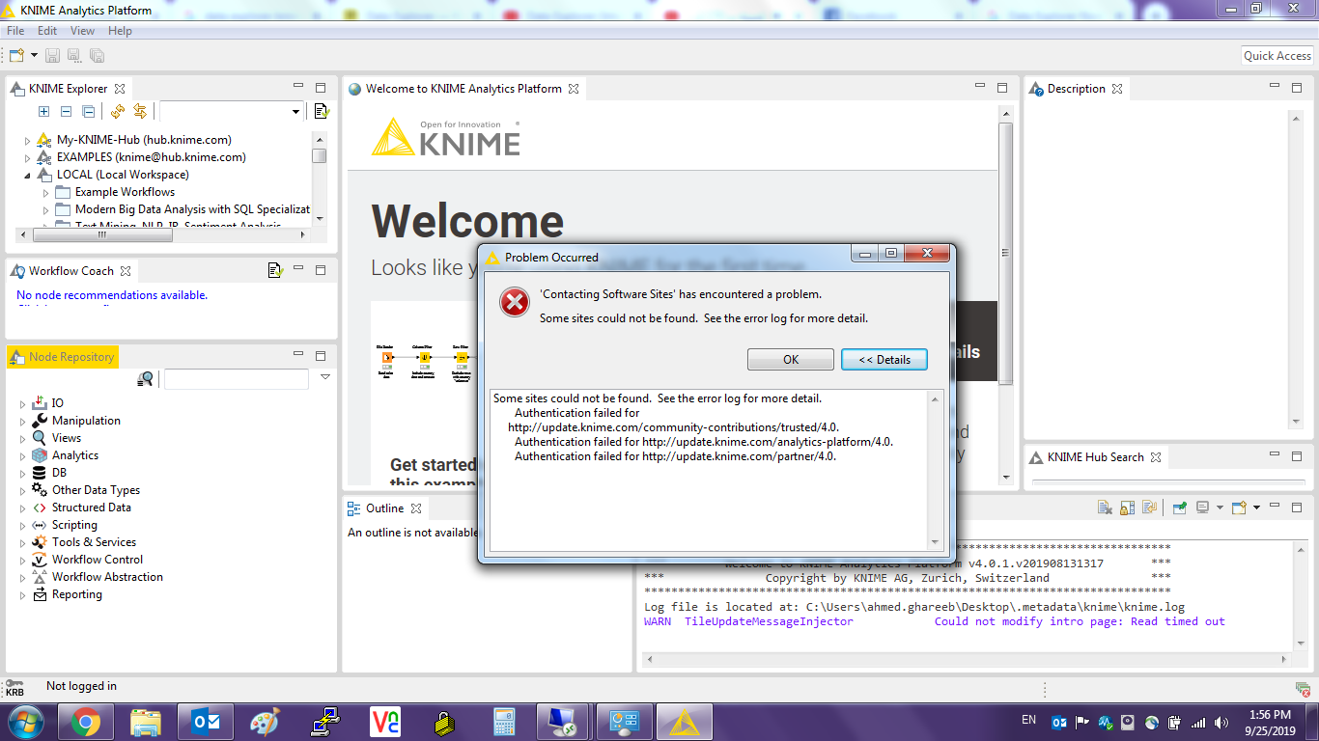Click Clear Console icon
The width and height of the screenshot is (1319, 741).
1105,508
